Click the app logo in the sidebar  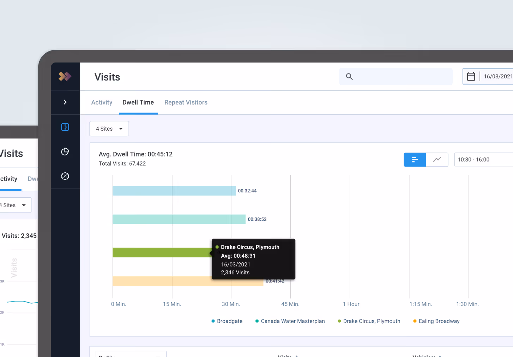coord(65,76)
